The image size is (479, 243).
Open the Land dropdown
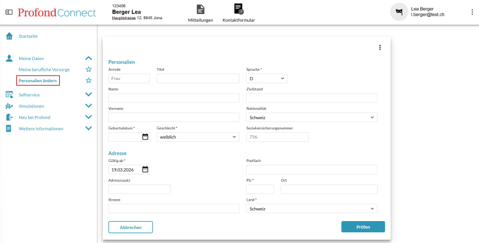click(x=312, y=209)
